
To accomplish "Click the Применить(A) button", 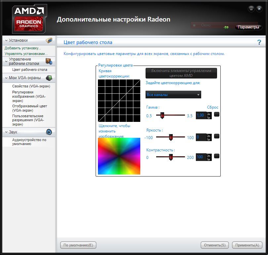I will point(247,245).
